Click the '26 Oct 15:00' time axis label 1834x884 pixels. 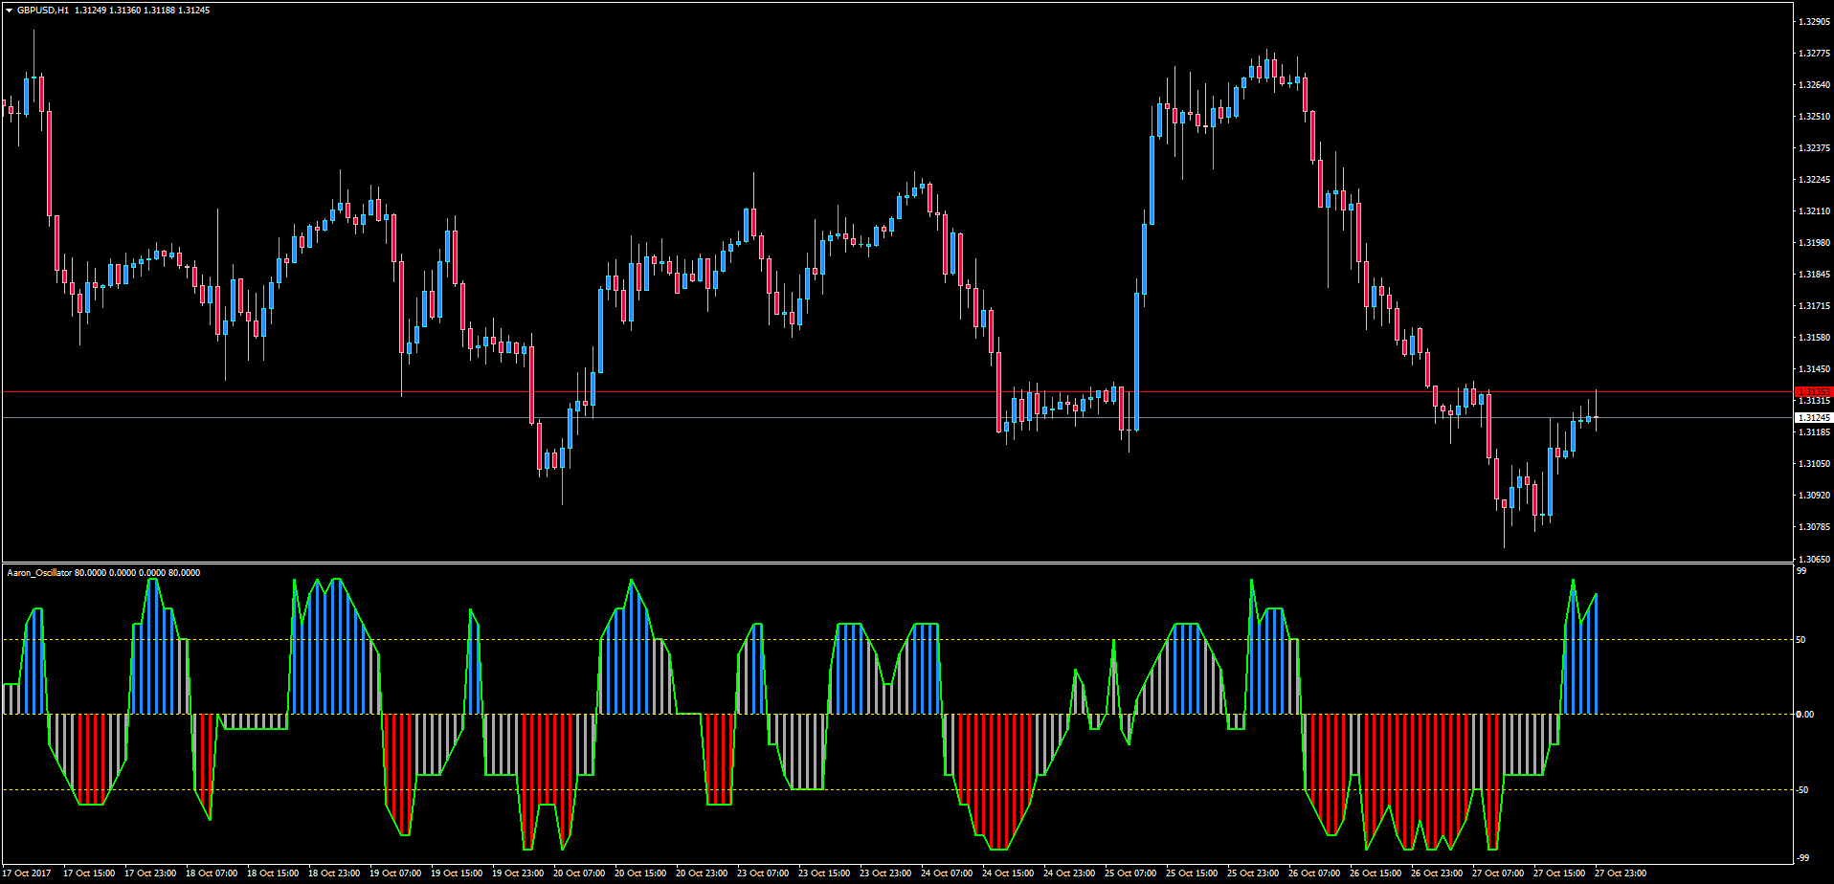[1375, 873]
